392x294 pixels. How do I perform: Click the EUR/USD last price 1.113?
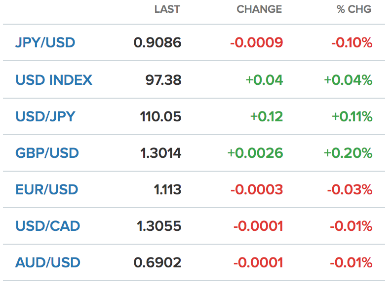[167, 189]
